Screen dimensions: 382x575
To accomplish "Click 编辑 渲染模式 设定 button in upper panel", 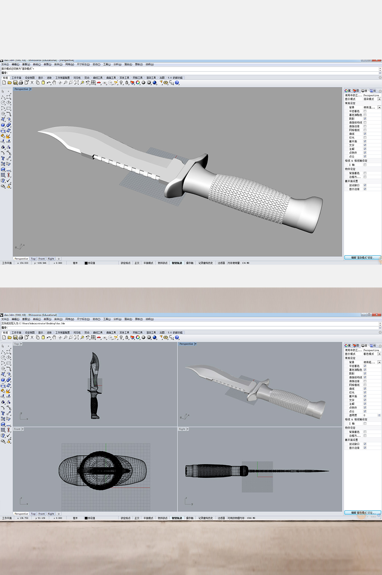I will tap(362, 258).
